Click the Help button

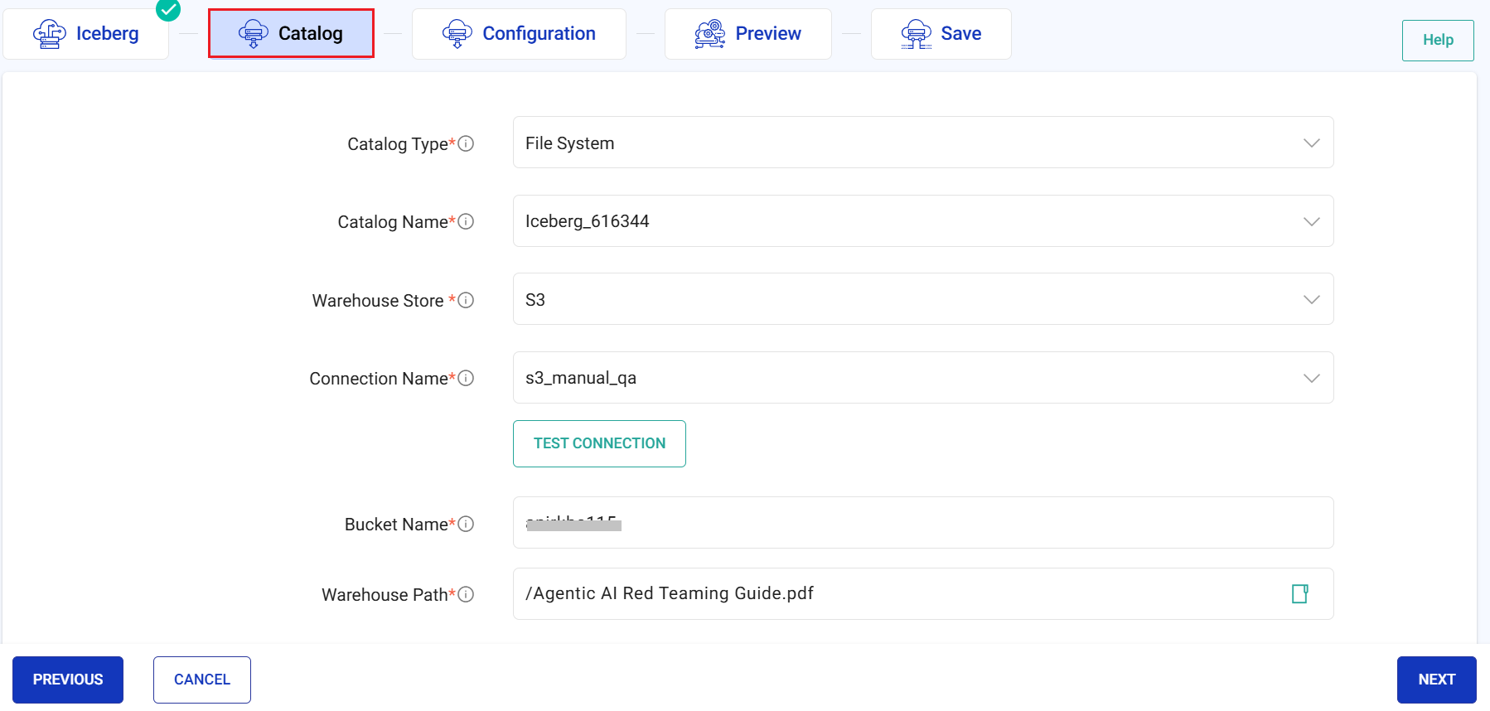pos(1437,40)
